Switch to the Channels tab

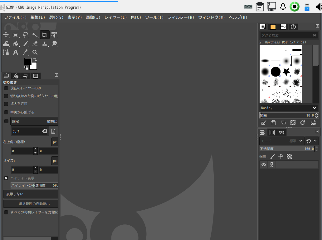pos(272,132)
